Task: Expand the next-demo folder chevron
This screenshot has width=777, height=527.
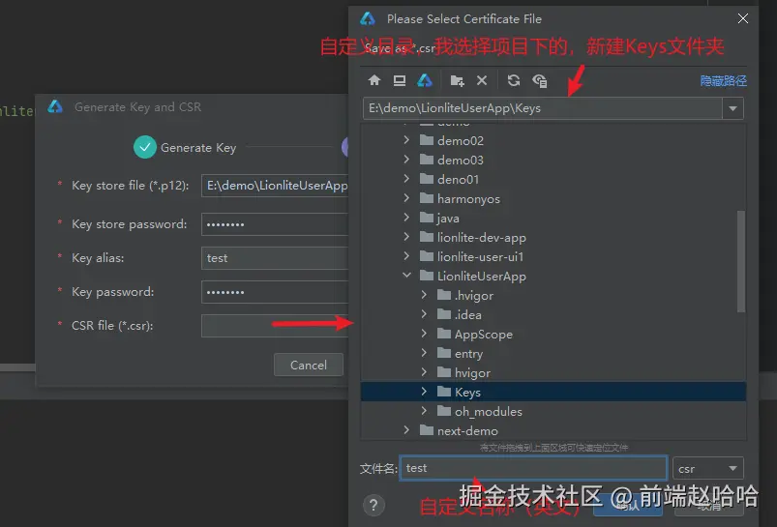Action: [x=406, y=430]
